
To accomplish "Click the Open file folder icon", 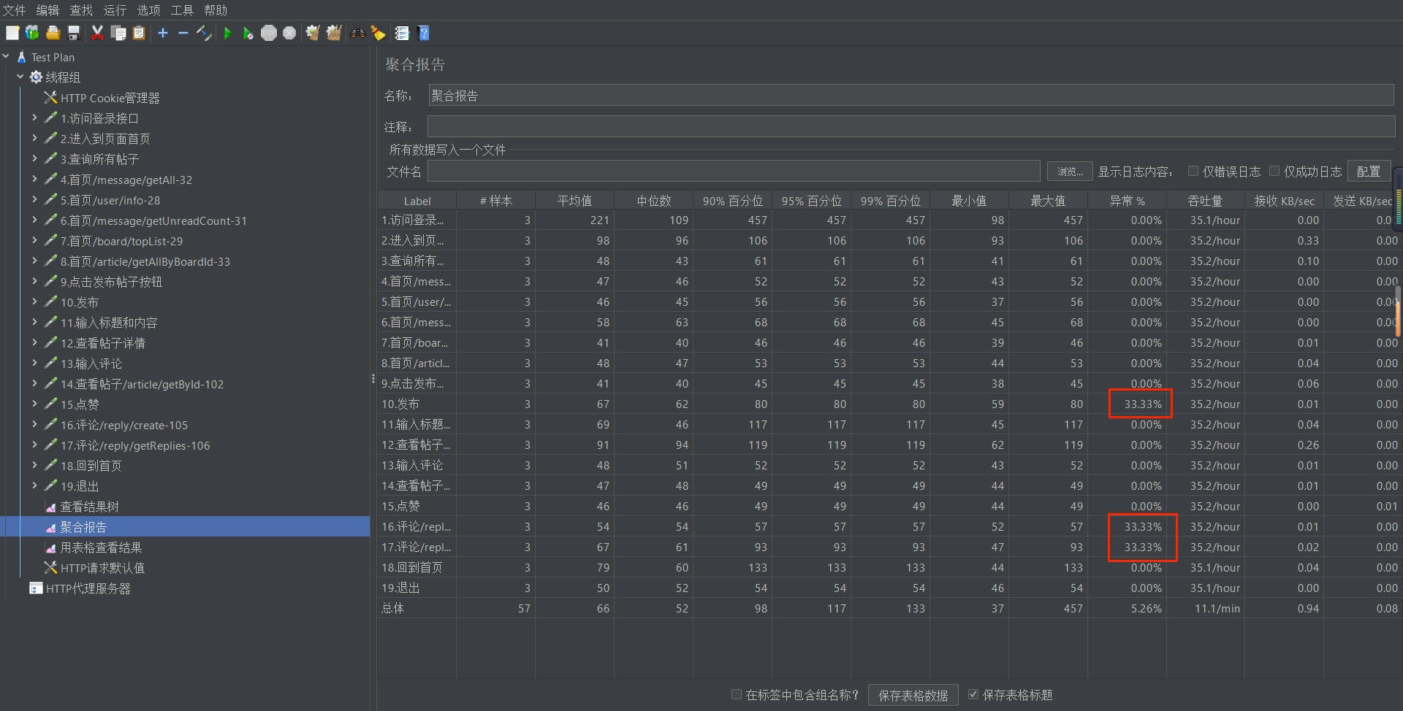I will (x=53, y=33).
